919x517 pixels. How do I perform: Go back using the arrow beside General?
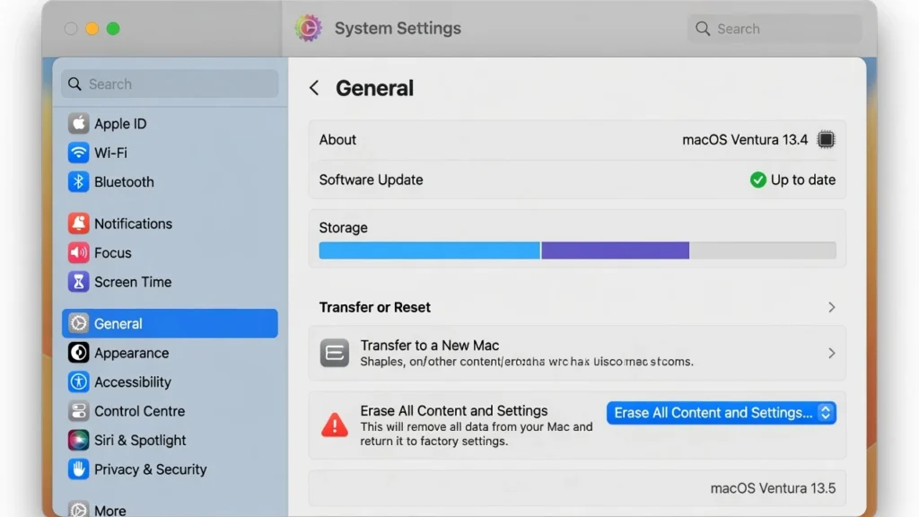(314, 88)
